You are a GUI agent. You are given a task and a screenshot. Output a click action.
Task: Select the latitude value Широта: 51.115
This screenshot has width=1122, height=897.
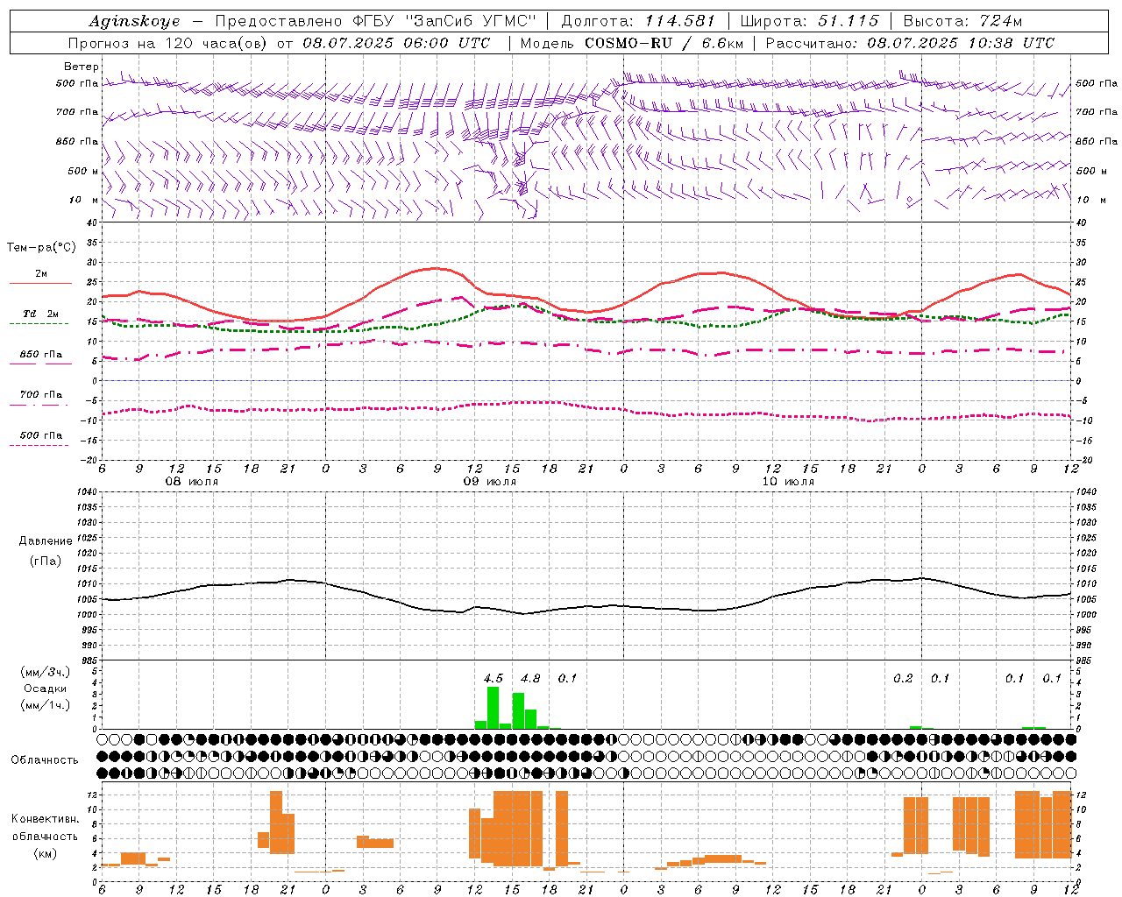tap(809, 21)
